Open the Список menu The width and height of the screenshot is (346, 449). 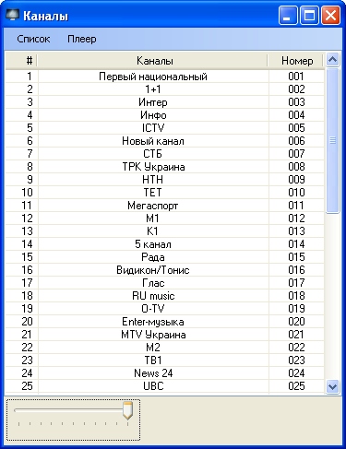pyautogui.click(x=33, y=39)
